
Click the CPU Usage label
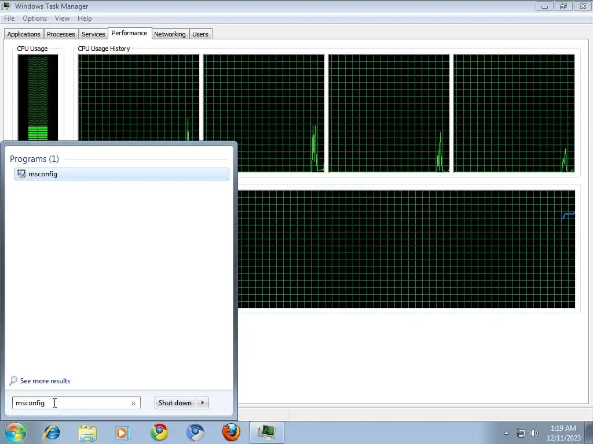tap(32, 49)
